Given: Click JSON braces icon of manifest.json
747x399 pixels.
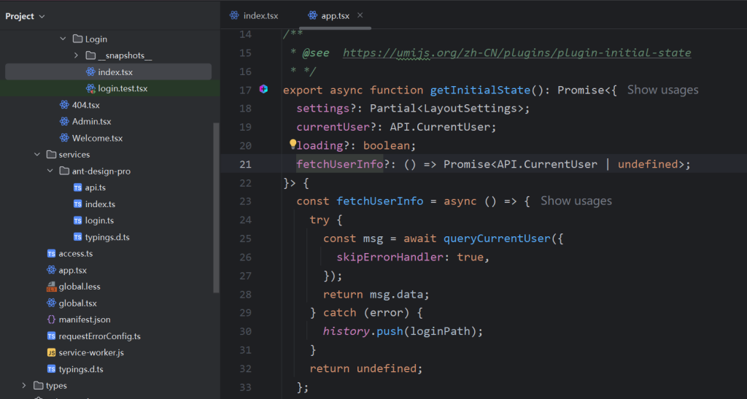Looking at the screenshot, I should click(x=52, y=319).
